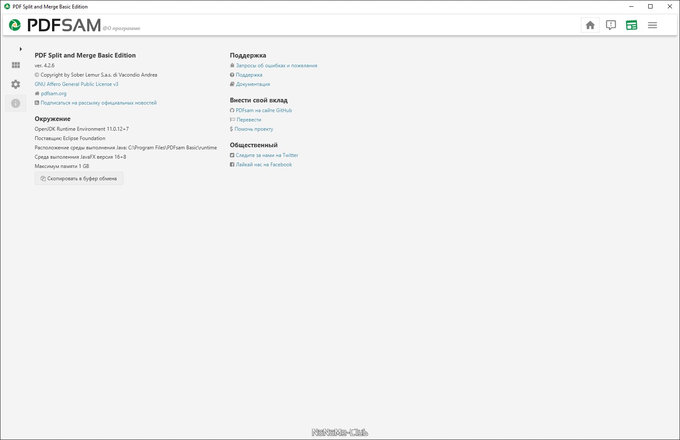Click Среда выполнения JavaFX версия 16+8 text

pyautogui.click(x=80, y=157)
